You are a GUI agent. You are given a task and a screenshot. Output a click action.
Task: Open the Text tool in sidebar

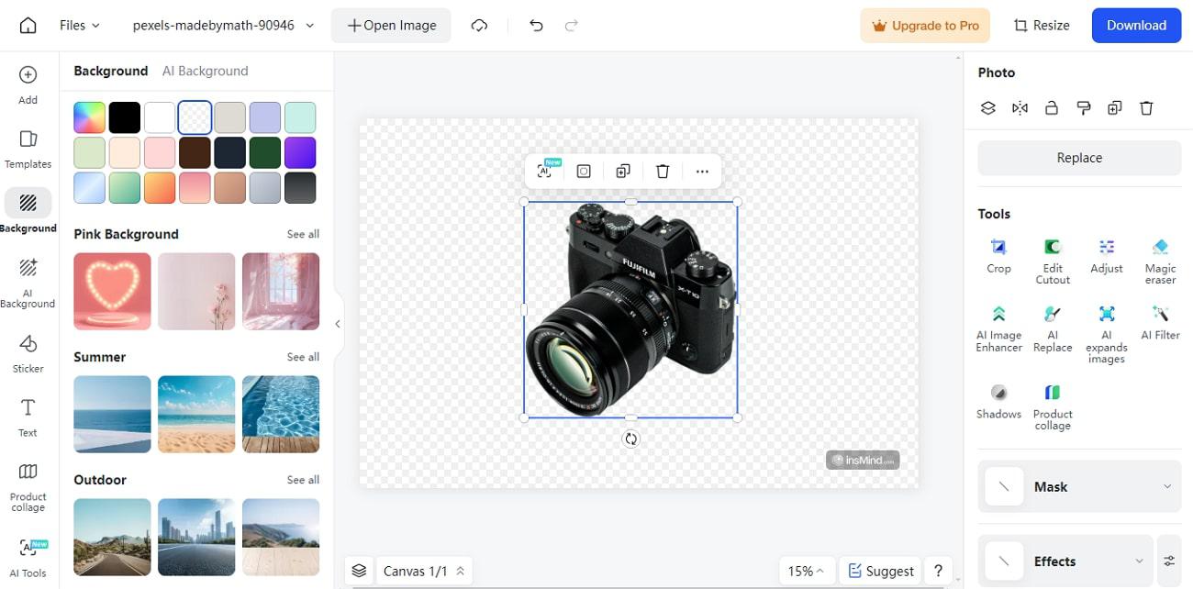click(28, 417)
